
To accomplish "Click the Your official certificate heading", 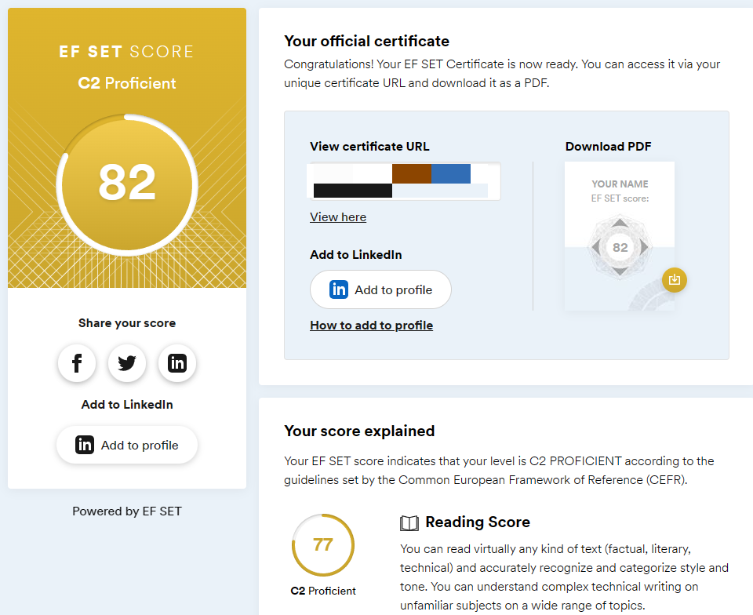I will (366, 42).
